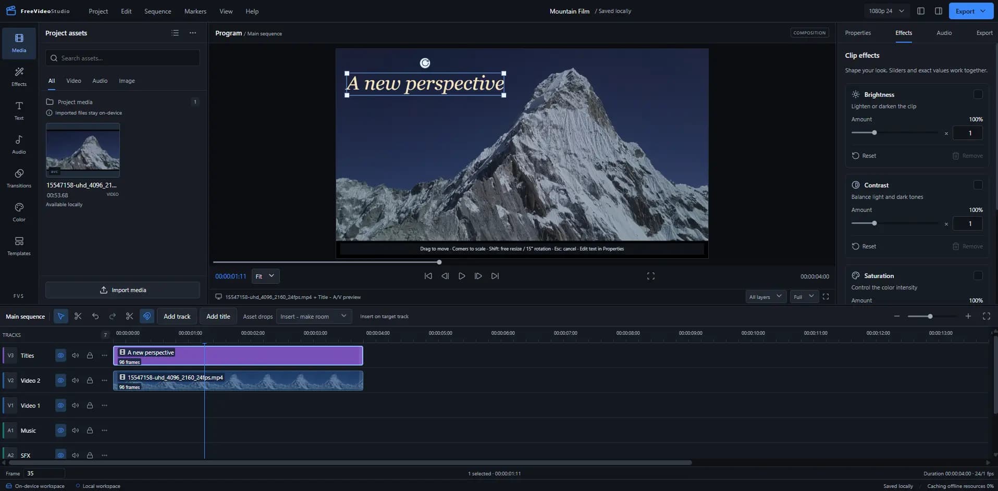The width and height of the screenshot is (998, 491).
Task: Open the Markers menu
Action: [195, 11]
